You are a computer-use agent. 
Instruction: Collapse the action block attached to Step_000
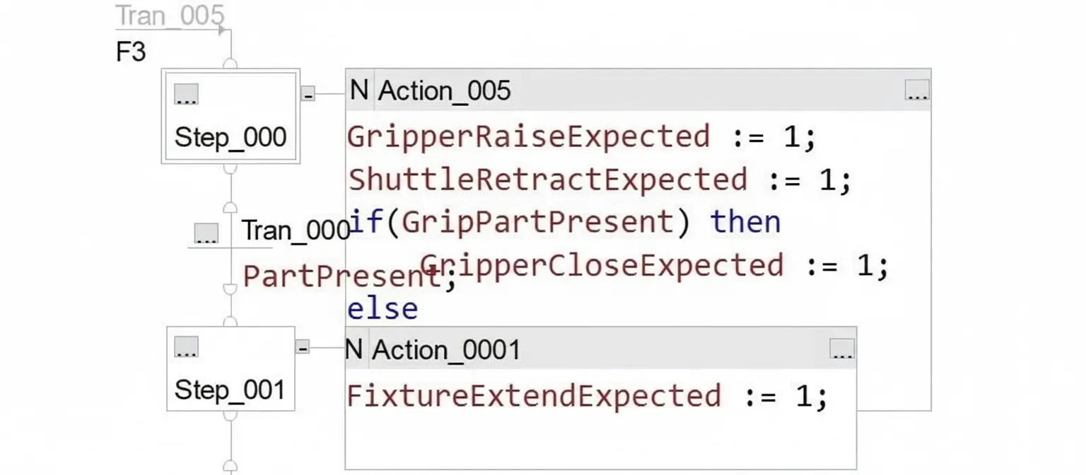(308, 93)
